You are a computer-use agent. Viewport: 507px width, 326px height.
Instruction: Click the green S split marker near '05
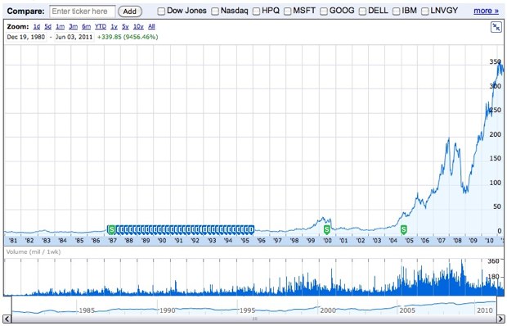(x=403, y=229)
